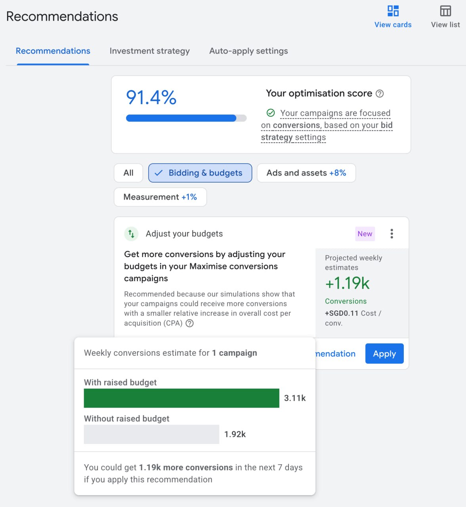466x507 pixels.
Task: Click the optimisation score help icon
Action: [x=380, y=94]
